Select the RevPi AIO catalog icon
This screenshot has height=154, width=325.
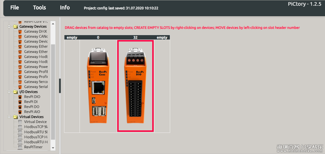coord(20,112)
